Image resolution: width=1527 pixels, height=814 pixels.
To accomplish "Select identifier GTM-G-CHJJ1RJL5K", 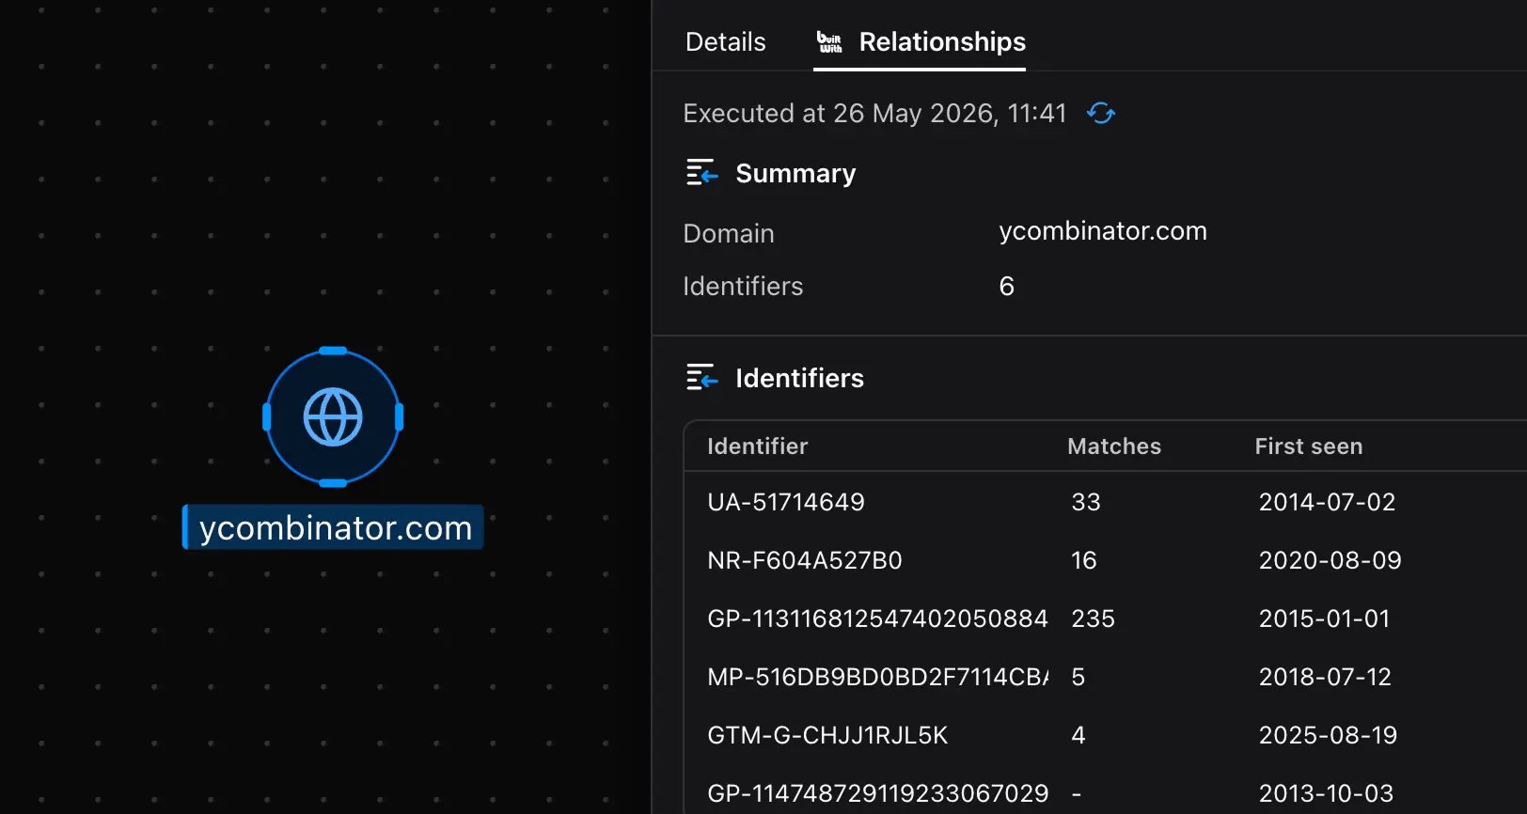I will 827,735.
